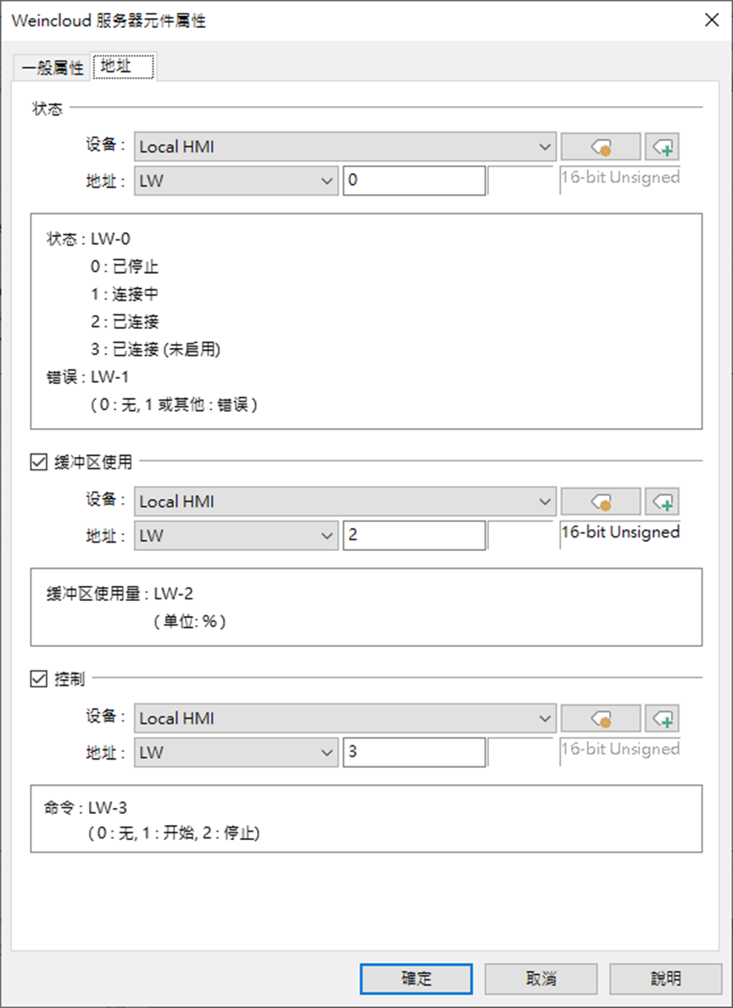733x1008 pixels.
Task: Open 缓冲区使用 address type LW dropdown
Action: 236,536
